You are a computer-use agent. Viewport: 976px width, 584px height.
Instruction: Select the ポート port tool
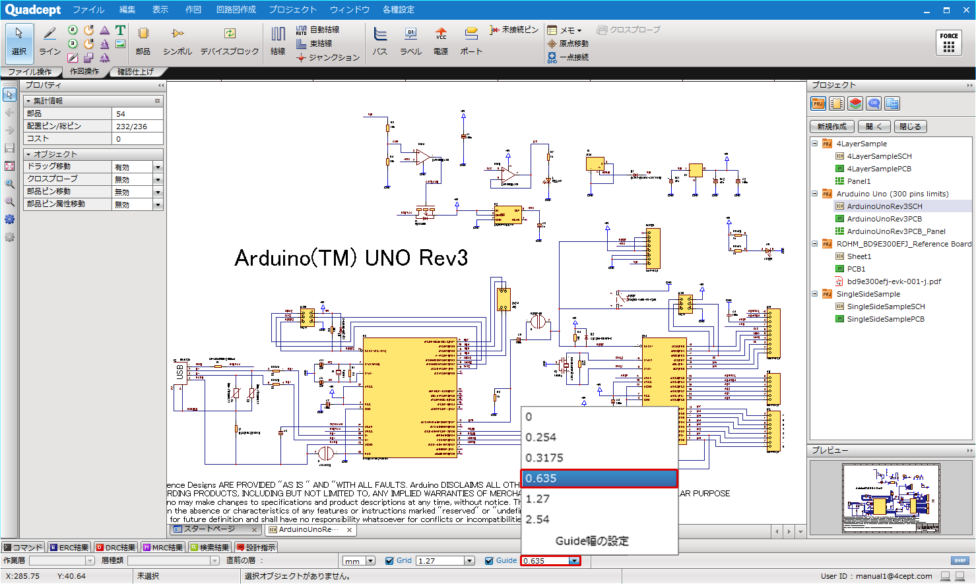pyautogui.click(x=471, y=41)
